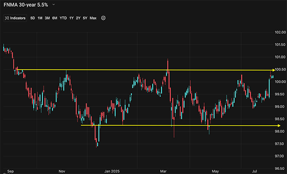Select the Max time range
This screenshot has height=174, width=287.
(x=93, y=18)
